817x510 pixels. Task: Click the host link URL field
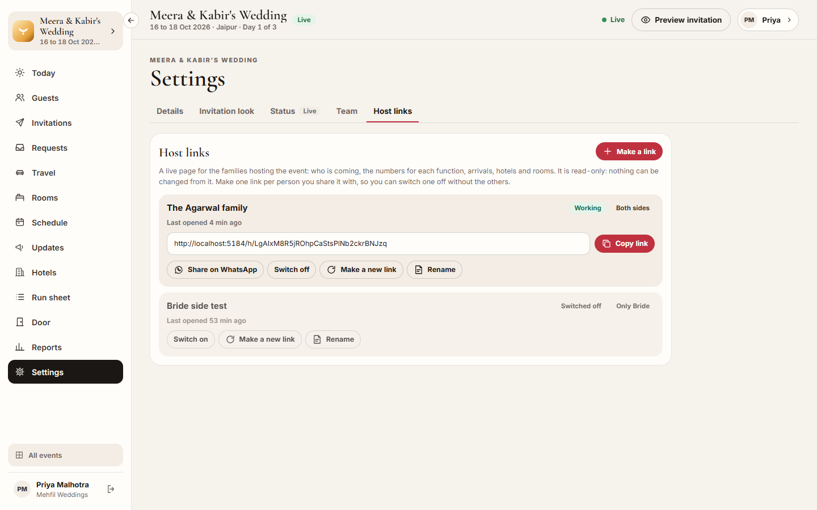click(378, 244)
